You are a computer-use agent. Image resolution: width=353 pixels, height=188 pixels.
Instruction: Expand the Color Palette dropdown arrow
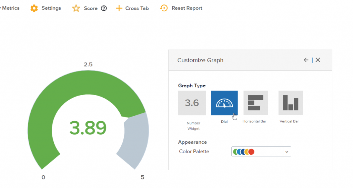[287, 152]
